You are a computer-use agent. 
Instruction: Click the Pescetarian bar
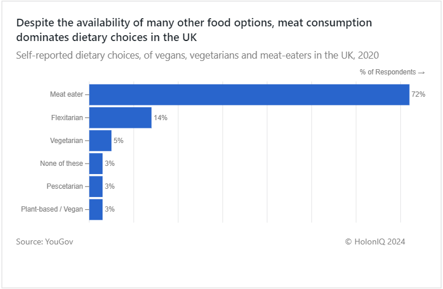click(96, 186)
